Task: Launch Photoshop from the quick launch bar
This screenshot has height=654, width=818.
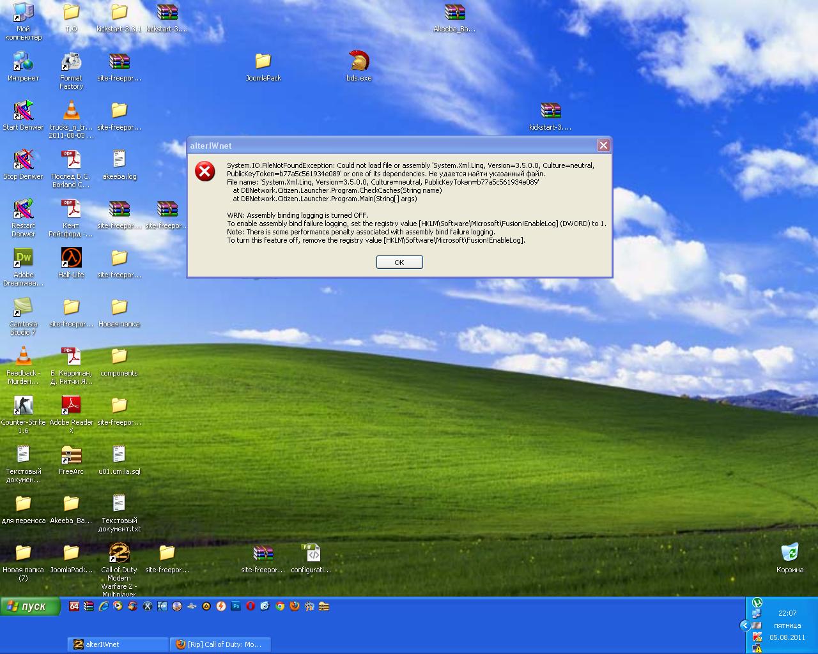Action: (236, 606)
